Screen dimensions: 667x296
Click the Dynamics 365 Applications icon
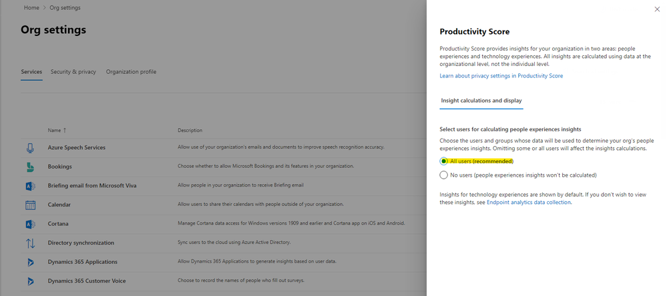[x=30, y=262]
